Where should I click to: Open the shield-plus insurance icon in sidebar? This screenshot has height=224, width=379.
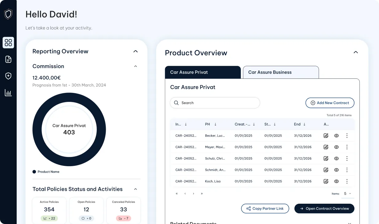[8, 76]
